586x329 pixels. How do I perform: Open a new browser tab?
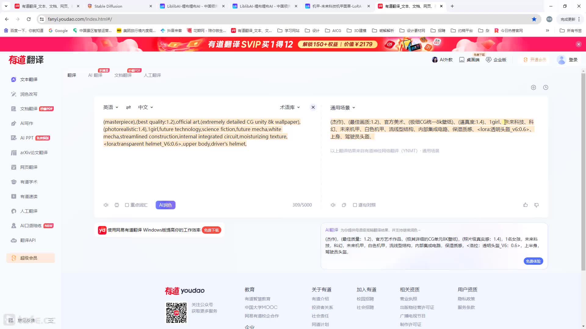[452, 6]
